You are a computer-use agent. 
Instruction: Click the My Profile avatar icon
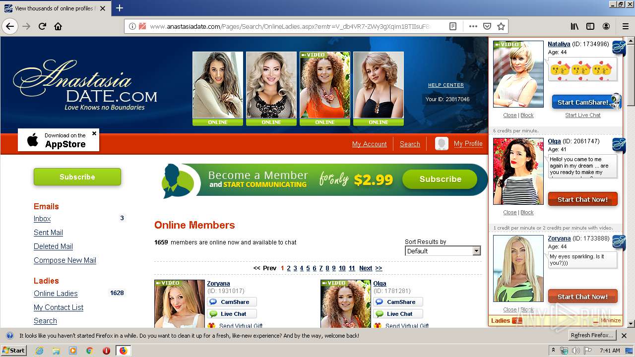tap(442, 144)
